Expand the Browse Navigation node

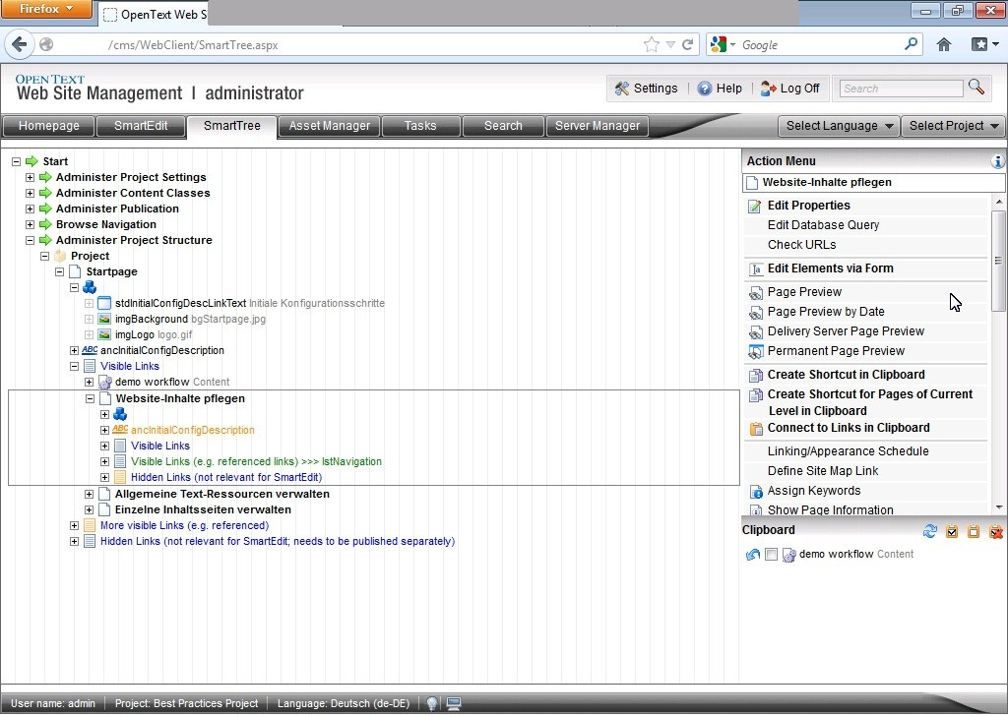[30, 225]
